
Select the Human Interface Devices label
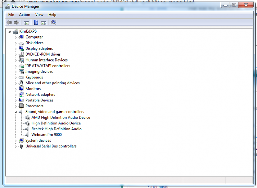pyautogui.click(x=46, y=60)
